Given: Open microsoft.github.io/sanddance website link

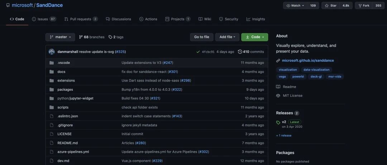Looking at the screenshot, I should click(308, 61).
